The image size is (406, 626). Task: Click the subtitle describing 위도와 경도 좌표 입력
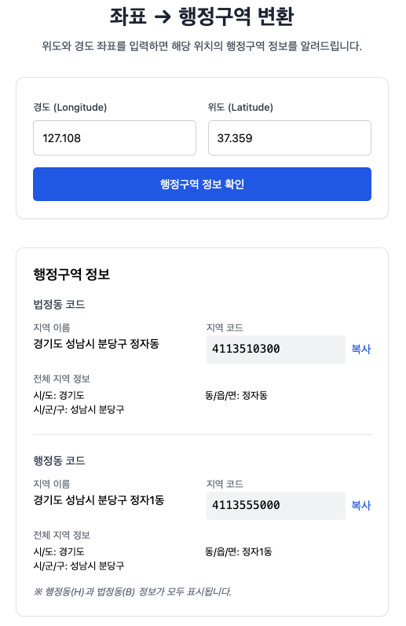(202, 46)
